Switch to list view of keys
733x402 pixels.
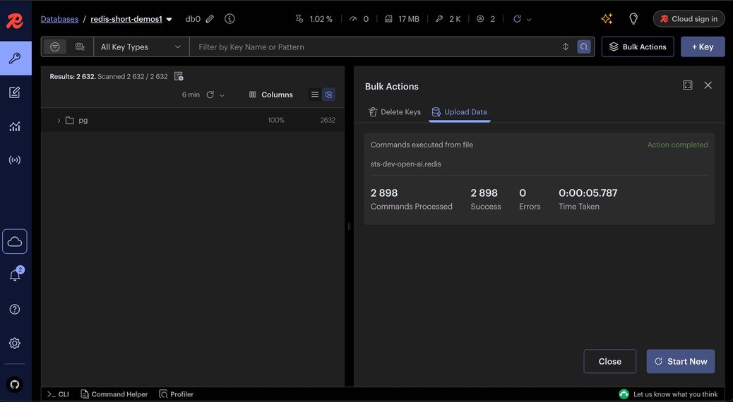315,95
